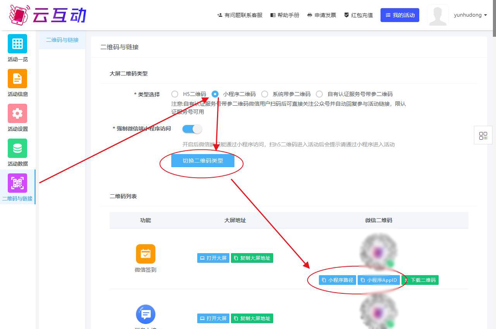Select the H5二维码 radio option
This screenshot has height=329, width=496.
(175, 94)
